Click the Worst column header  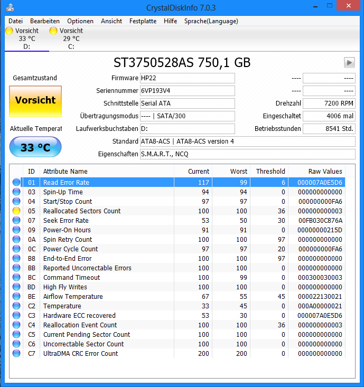(x=231, y=171)
